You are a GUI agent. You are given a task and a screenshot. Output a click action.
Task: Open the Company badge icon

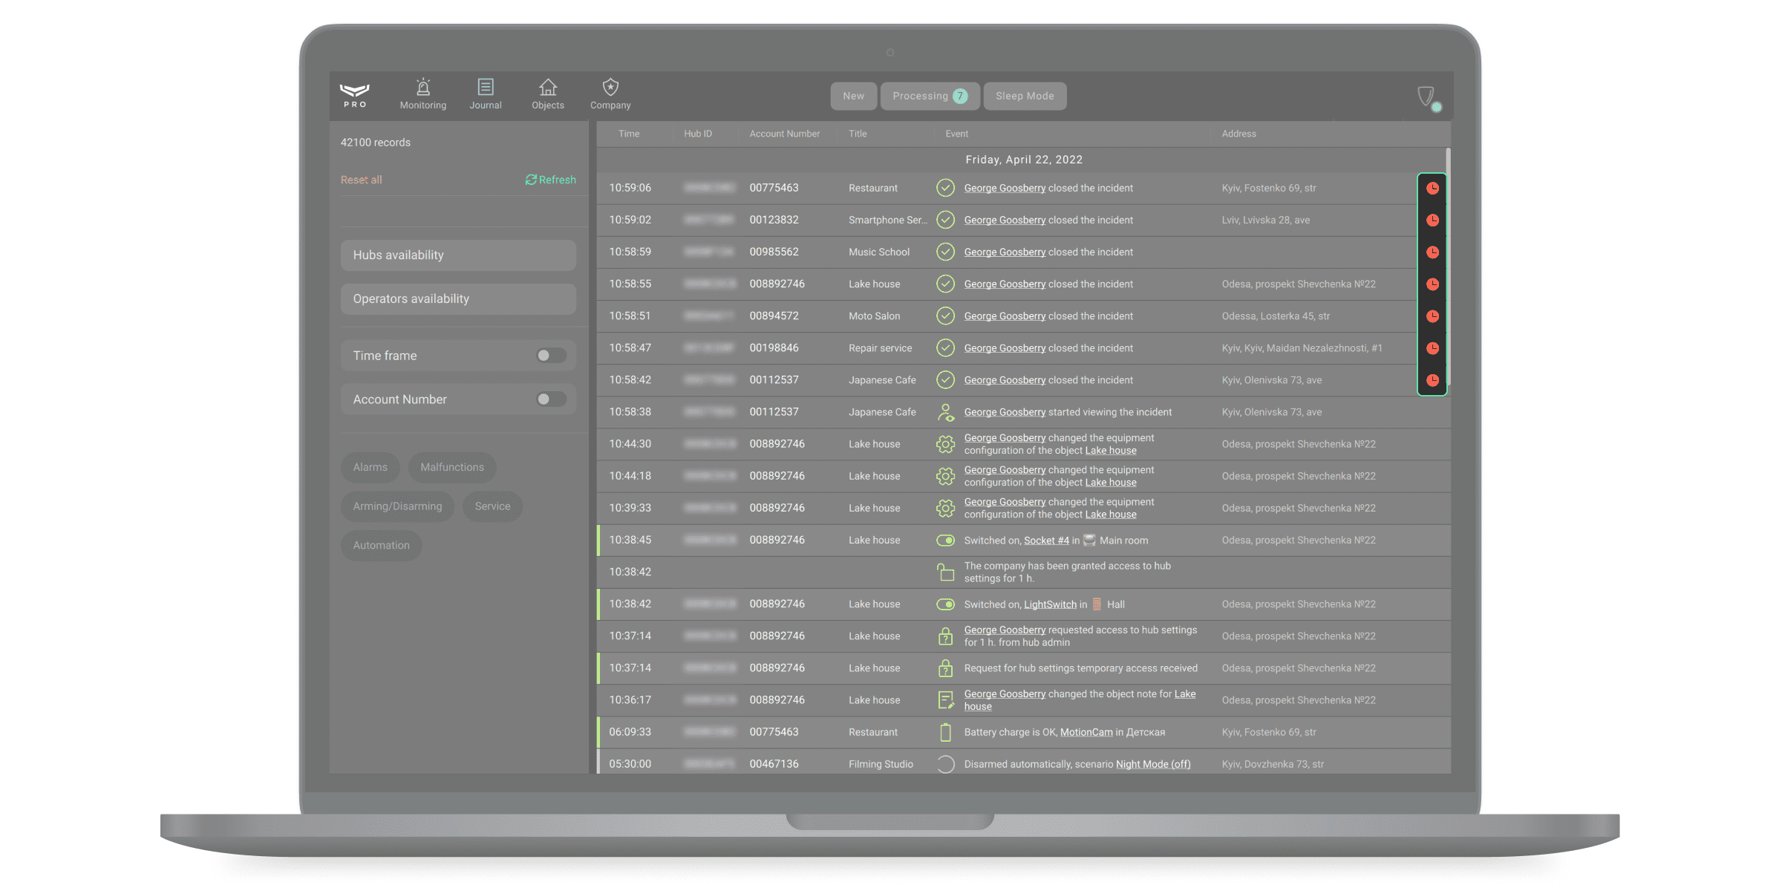[x=610, y=88]
